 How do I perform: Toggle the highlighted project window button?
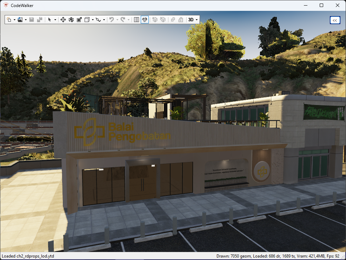point(145,20)
